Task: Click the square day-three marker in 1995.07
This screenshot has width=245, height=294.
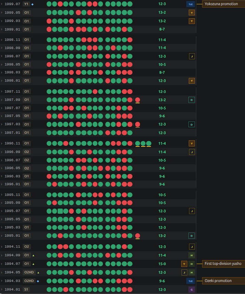Action: (60, 211)
